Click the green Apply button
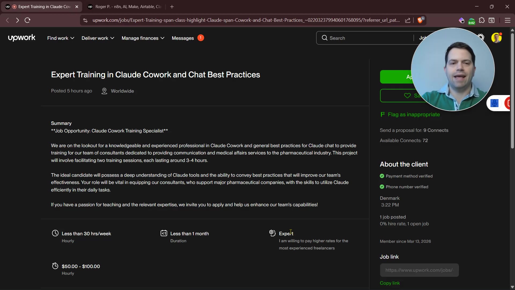 [x=396, y=77]
